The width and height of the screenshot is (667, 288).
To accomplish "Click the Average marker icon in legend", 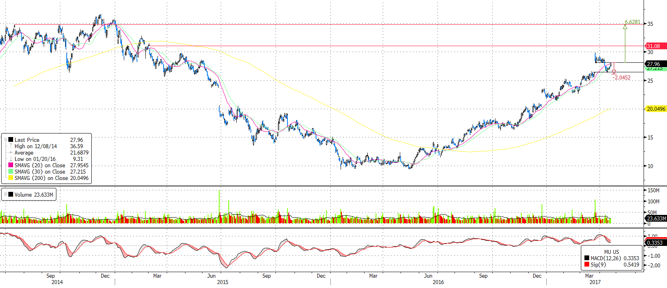I will coord(11,153).
